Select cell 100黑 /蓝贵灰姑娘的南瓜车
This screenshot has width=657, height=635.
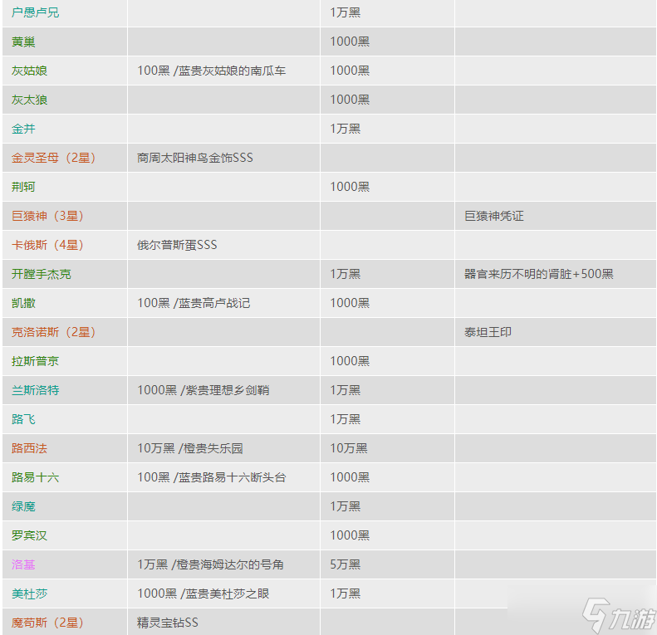tap(212, 71)
